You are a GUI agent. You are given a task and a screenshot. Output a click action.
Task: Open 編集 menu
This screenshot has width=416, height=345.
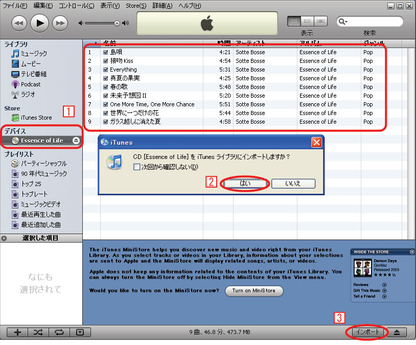tap(43, 6)
